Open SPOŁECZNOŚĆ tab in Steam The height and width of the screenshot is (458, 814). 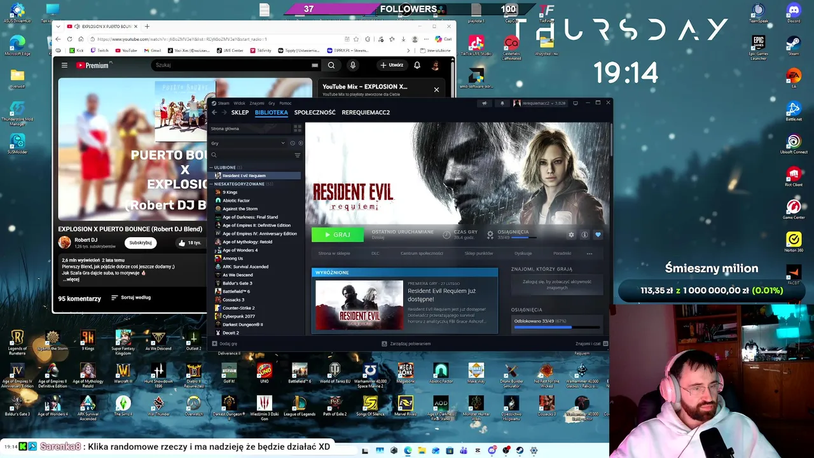click(x=315, y=113)
